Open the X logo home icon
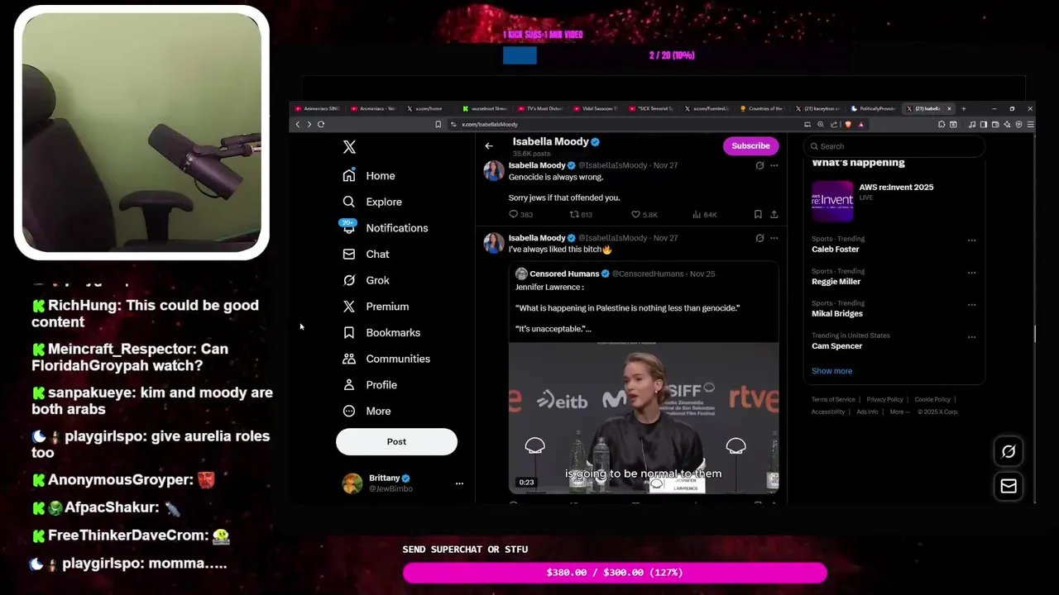Screen dimensions: 1059x595 coord(349,147)
